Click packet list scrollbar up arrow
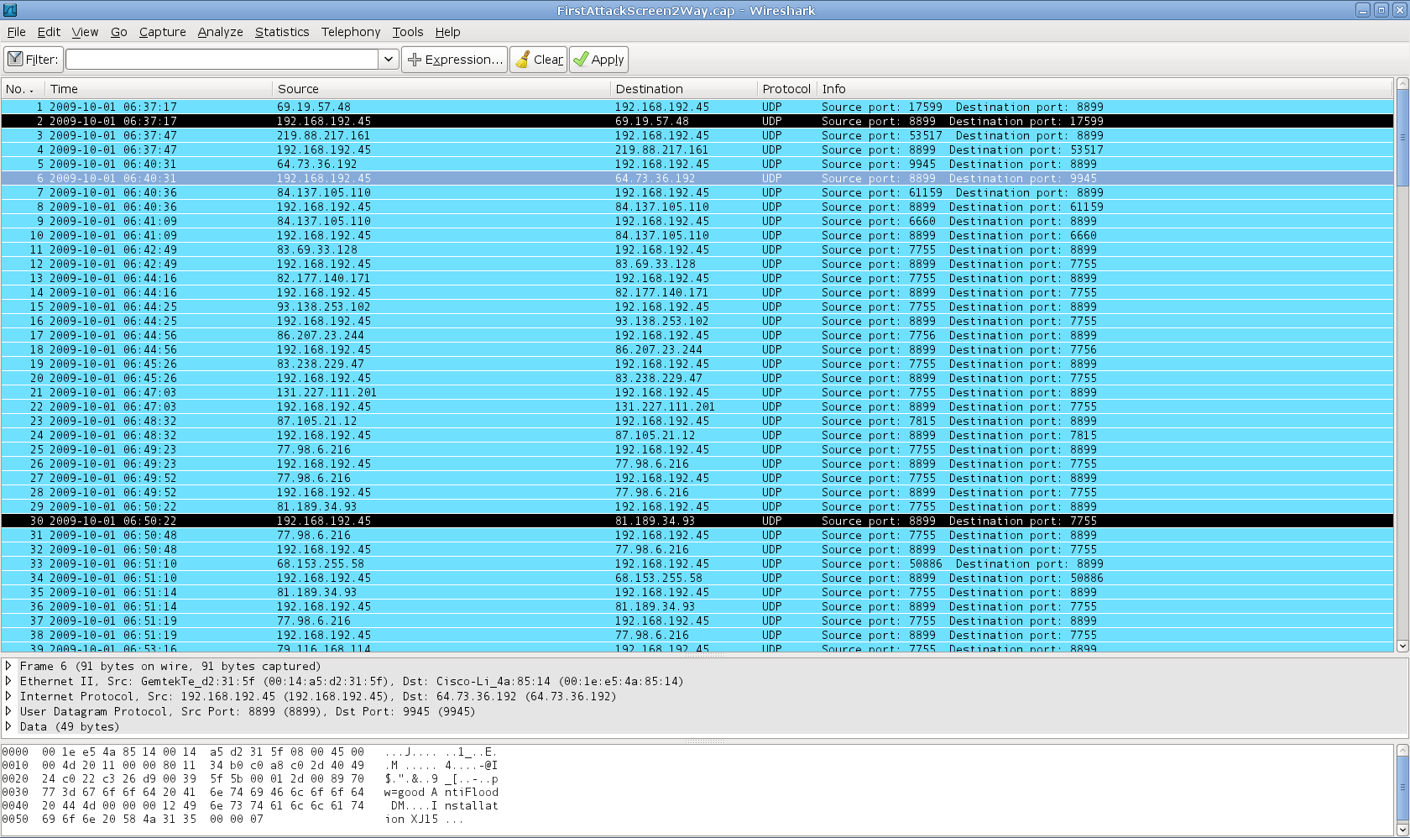The height and width of the screenshot is (838, 1410). [x=1402, y=84]
